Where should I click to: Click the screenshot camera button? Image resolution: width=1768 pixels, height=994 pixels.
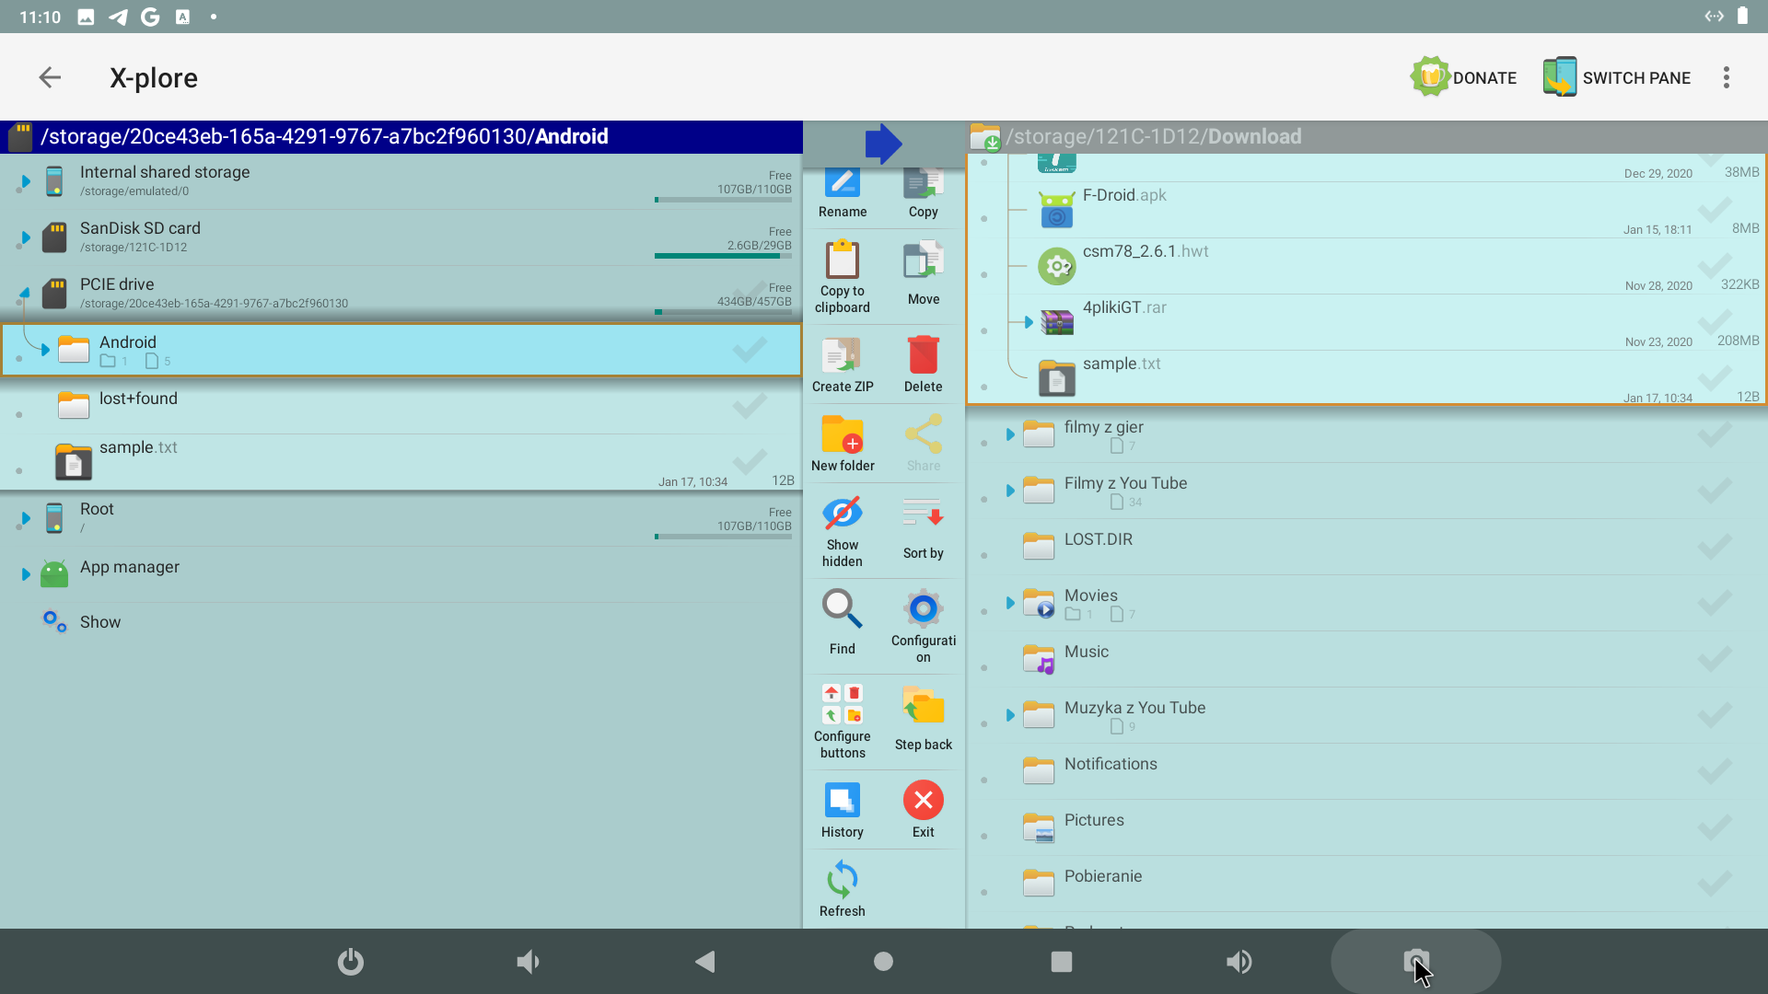1416,962
